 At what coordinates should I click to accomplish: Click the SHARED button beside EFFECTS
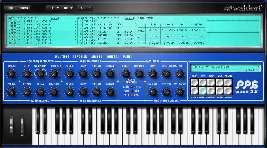129,18
